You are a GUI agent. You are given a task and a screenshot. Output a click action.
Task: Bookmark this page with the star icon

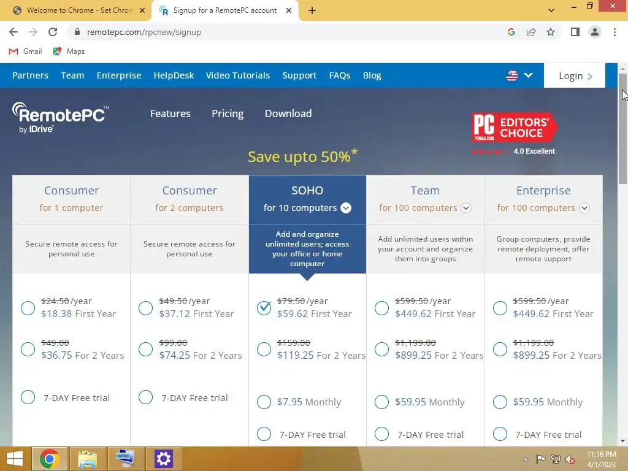pos(551,32)
